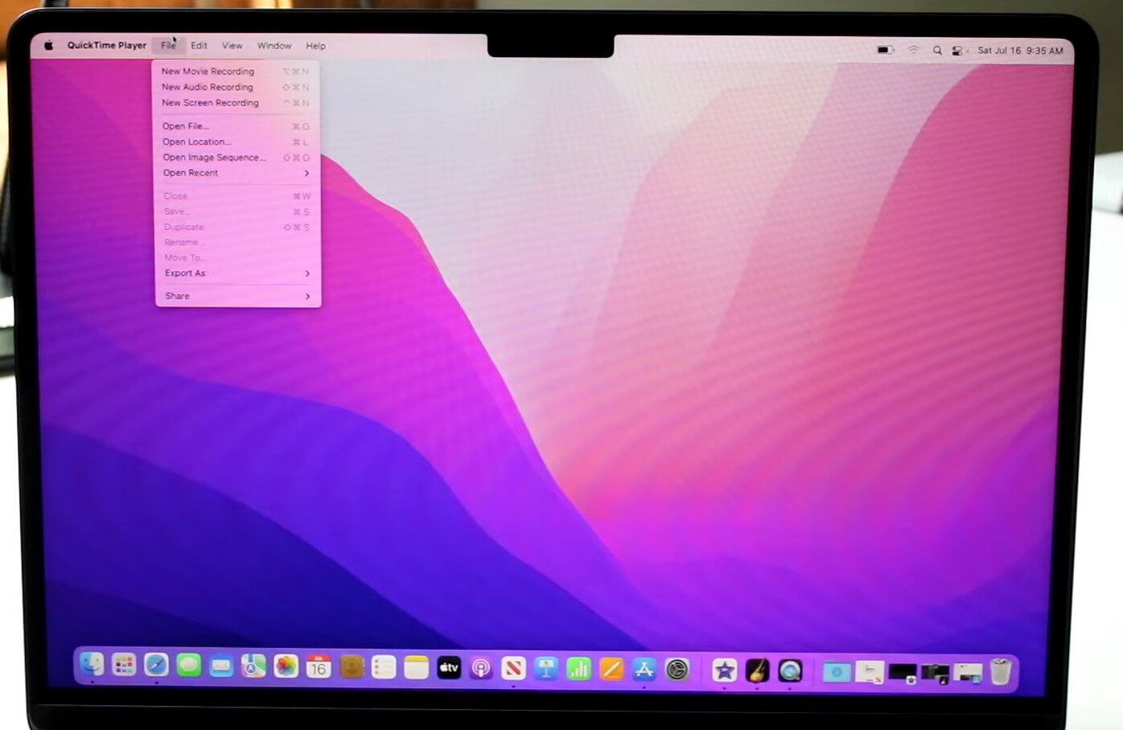Screen dimensions: 1123x730
Task: Open the Share submenu arrow
Action: click(307, 297)
